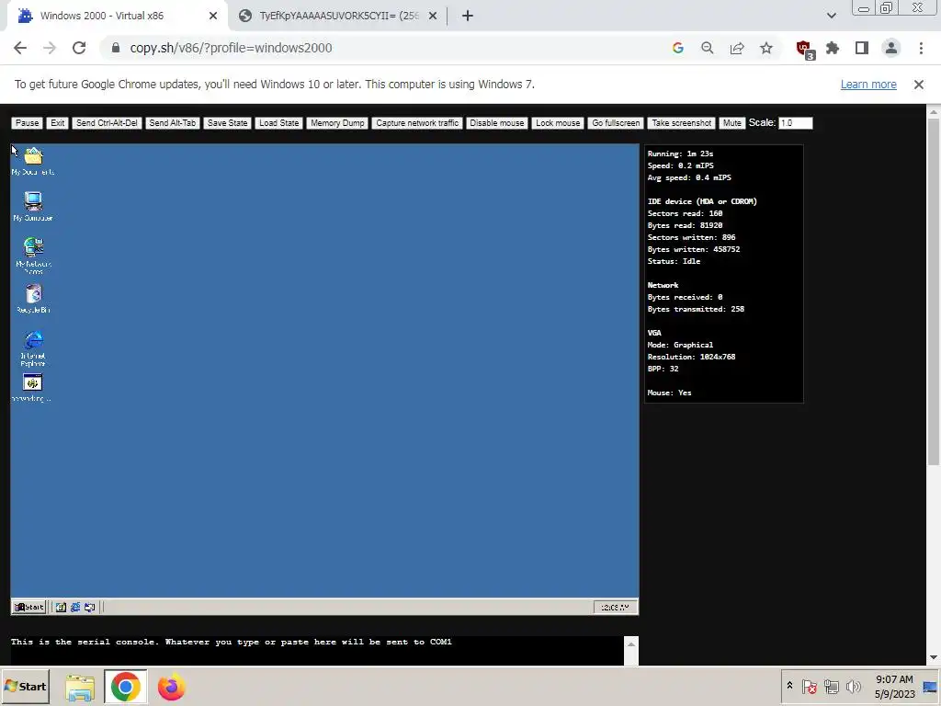Image resolution: width=941 pixels, height=706 pixels.
Task: Dismiss the Chrome updates notification bar
Action: tap(919, 85)
